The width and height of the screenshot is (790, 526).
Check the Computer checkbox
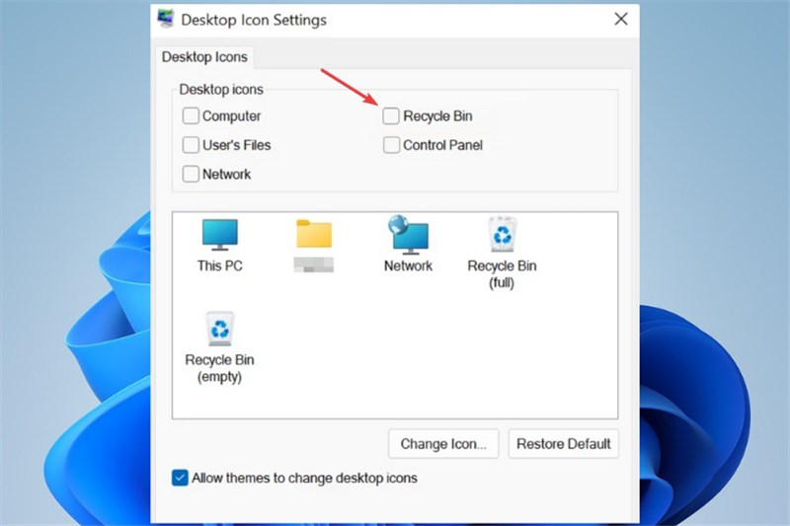coord(191,115)
